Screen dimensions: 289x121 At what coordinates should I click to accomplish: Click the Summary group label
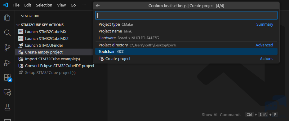click(265, 24)
